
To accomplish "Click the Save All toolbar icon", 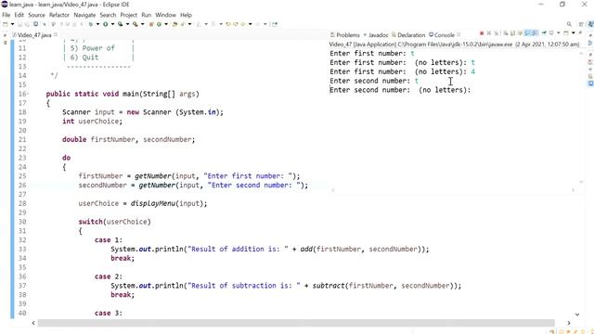I will pos(27,24).
